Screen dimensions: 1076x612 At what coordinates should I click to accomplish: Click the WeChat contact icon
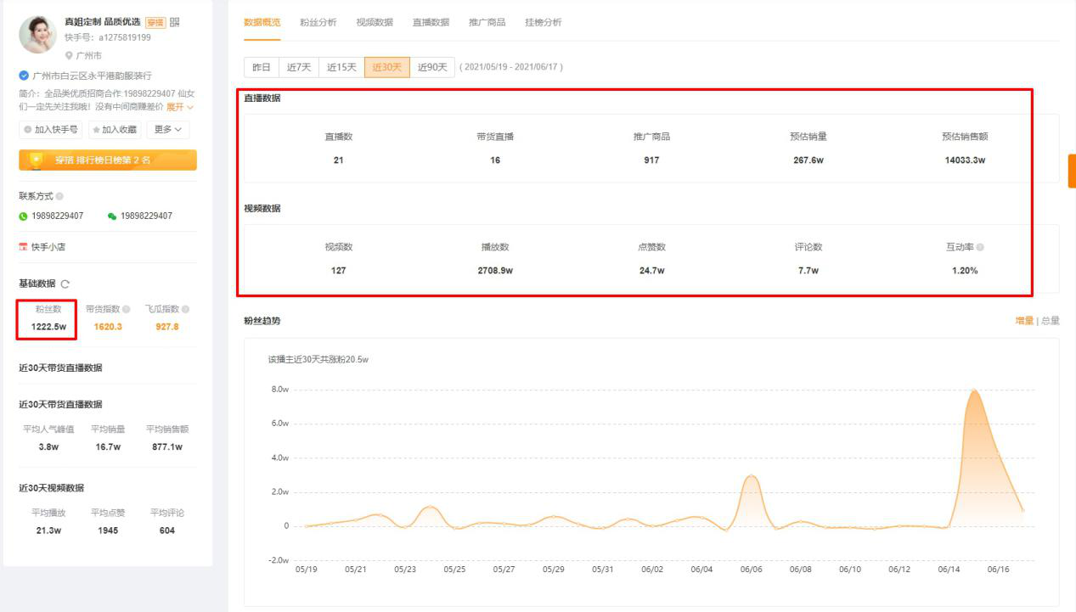[x=112, y=216]
